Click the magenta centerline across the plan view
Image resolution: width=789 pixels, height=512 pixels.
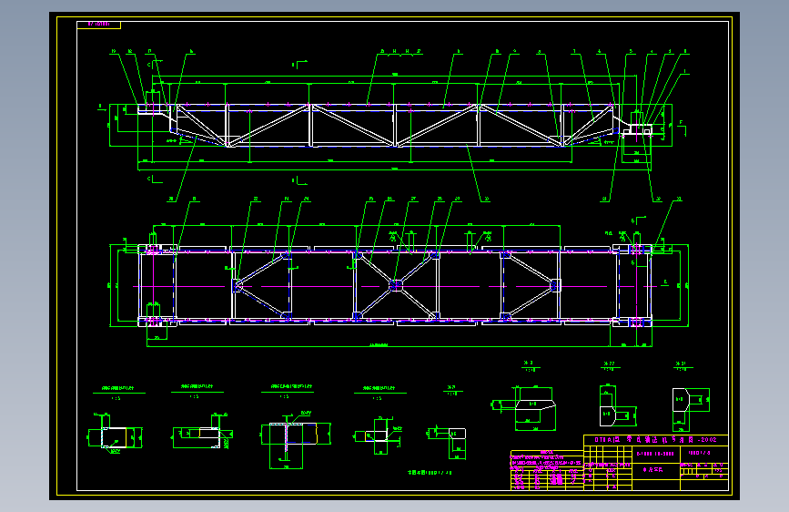[x=395, y=286]
